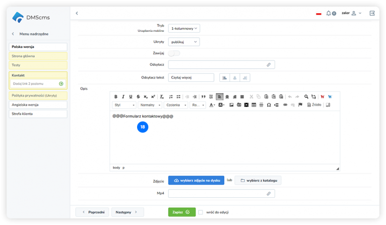The image size is (386, 225).
Task: Insert special character omega symbol
Action: point(269,105)
